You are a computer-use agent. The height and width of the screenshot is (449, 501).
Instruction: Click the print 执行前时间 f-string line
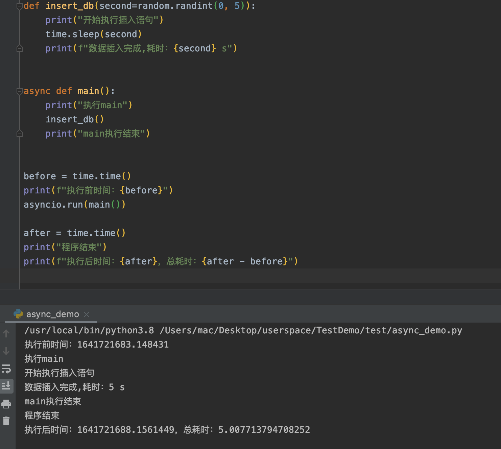pos(98,190)
